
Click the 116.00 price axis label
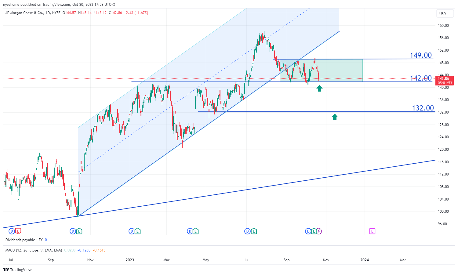(443, 162)
